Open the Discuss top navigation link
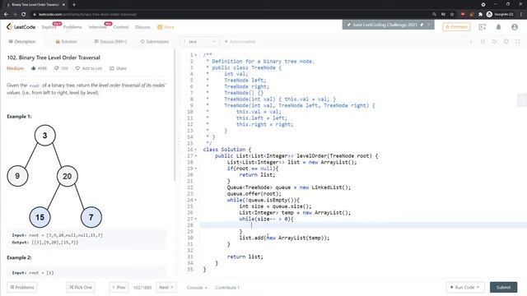Screen dimensions: 527x296 [142, 27]
